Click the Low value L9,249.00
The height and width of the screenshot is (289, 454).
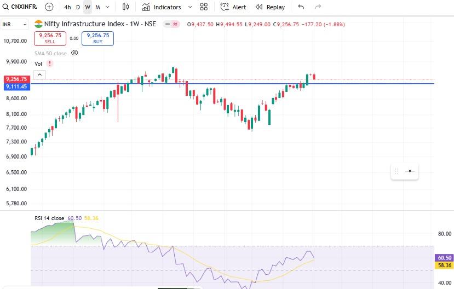258,25
